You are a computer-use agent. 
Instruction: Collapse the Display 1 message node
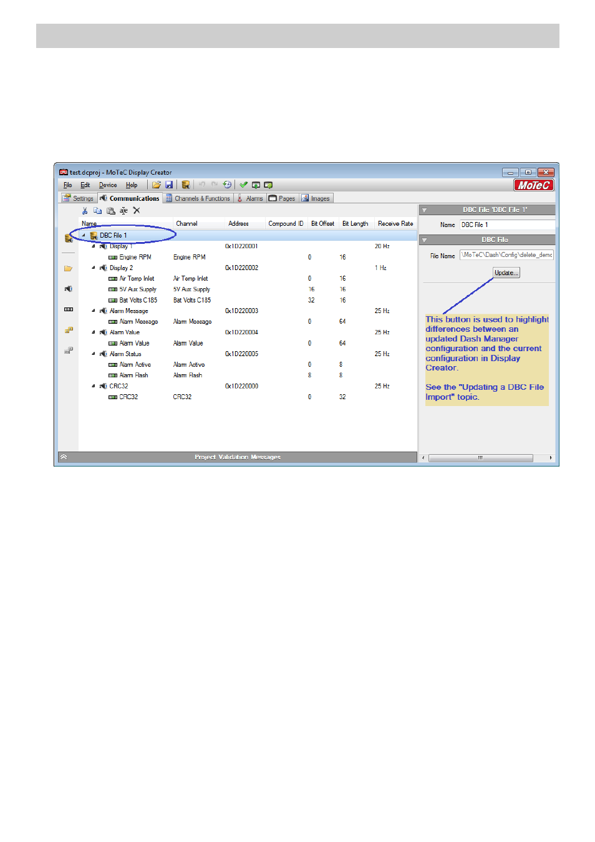tap(94, 246)
